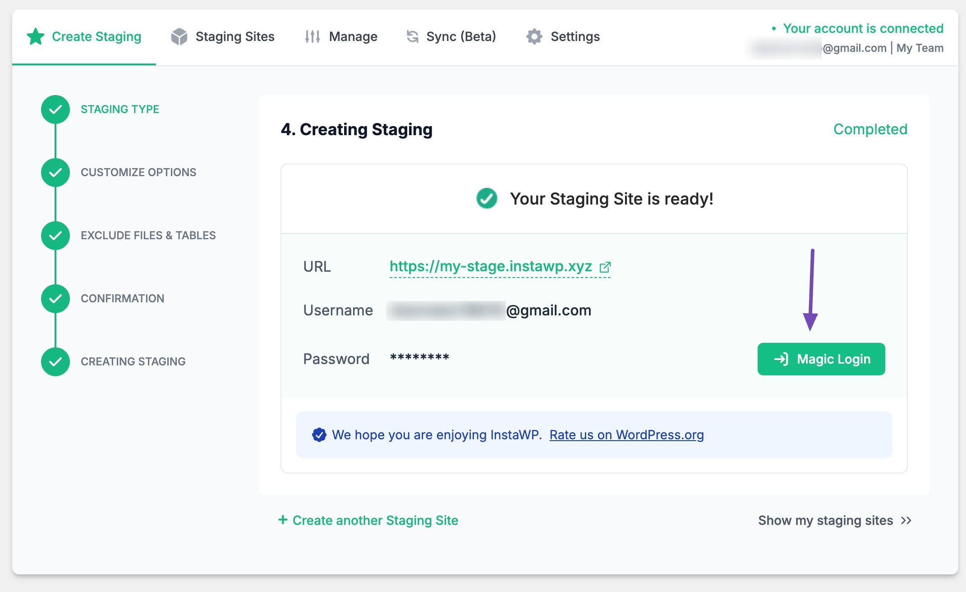Open the Staging Sites tab

pos(235,36)
